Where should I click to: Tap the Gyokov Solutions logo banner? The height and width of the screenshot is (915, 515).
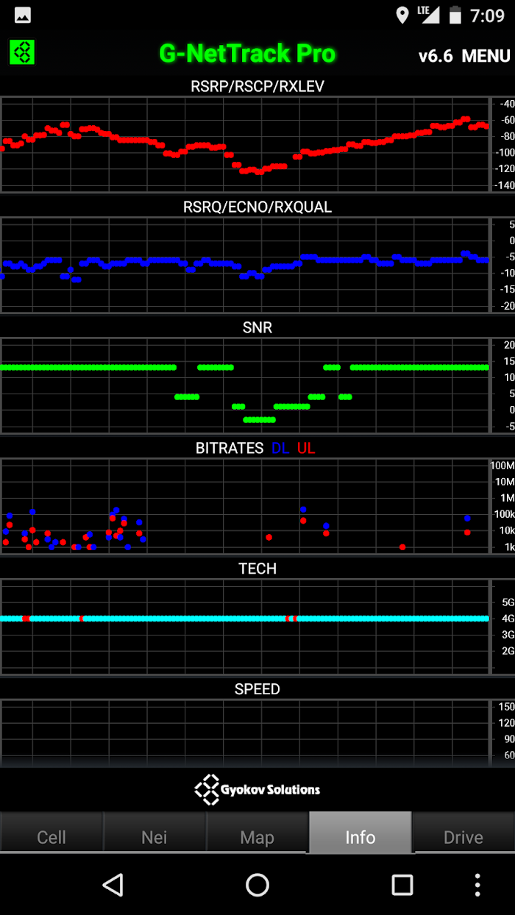point(257,789)
